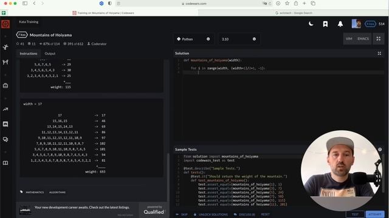389x218 pixels.
Task: Open the Discussions speech bubbles sidebar icon
Action: (5, 139)
